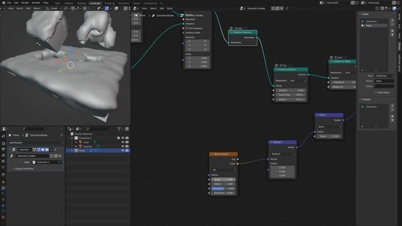The image size is (402, 226).
Task: Collapse the Points to Volume node
Action: click(x=276, y=70)
